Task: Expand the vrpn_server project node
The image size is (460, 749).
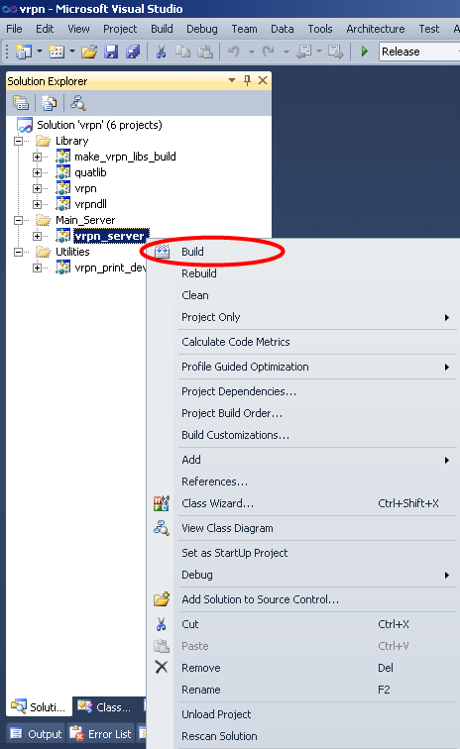Action: (x=37, y=236)
